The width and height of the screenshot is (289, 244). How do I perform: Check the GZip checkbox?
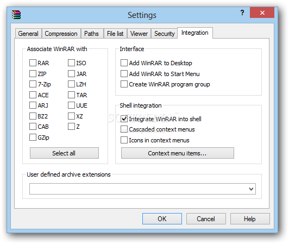33,137
